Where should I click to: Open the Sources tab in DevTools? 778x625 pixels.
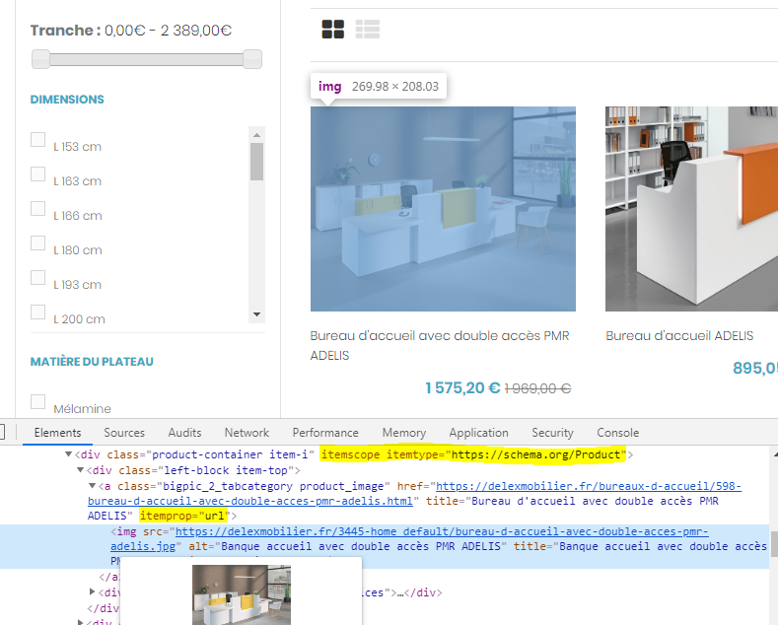(x=124, y=433)
